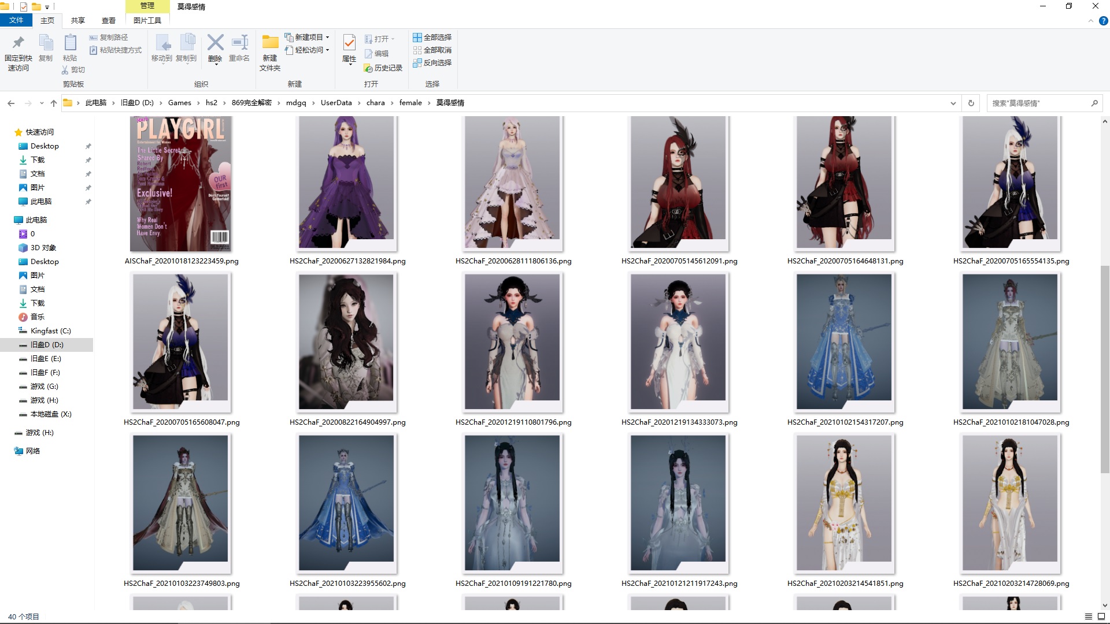
Task: Create a new folder with 新建文件夹 icon
Action: pos(270,42)
